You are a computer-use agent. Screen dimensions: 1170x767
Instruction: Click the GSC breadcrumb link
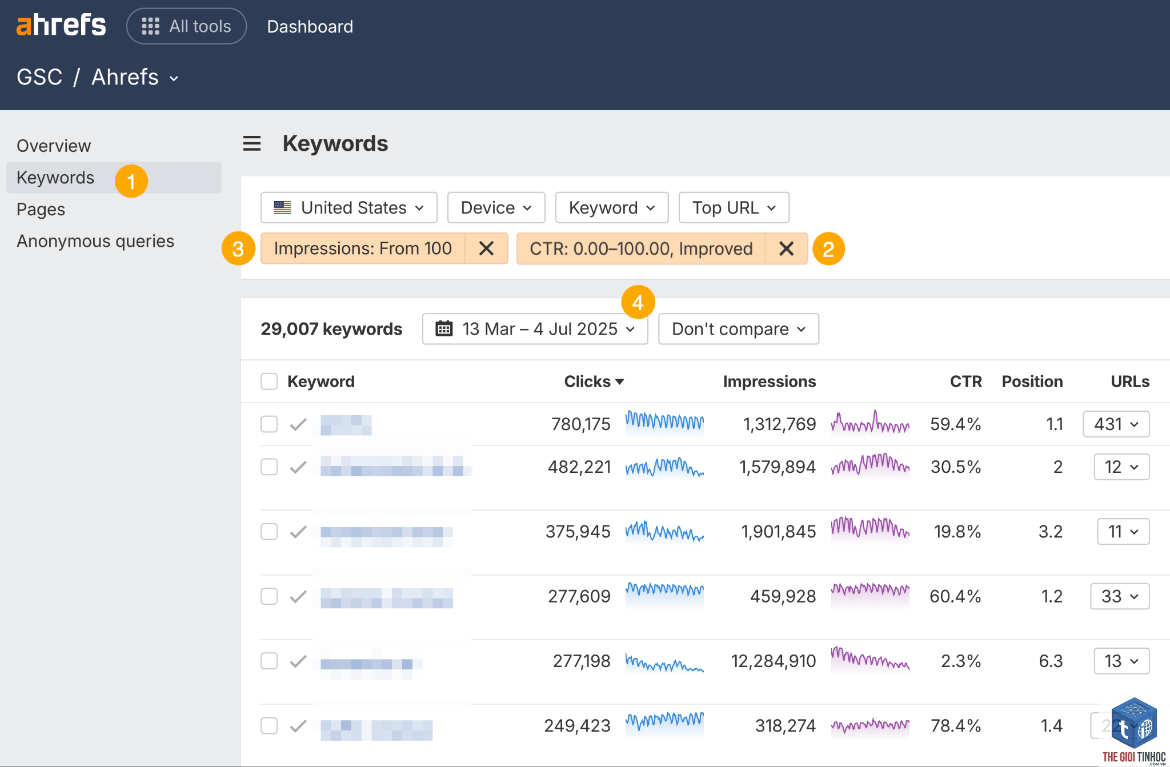(x=39, y=77)
